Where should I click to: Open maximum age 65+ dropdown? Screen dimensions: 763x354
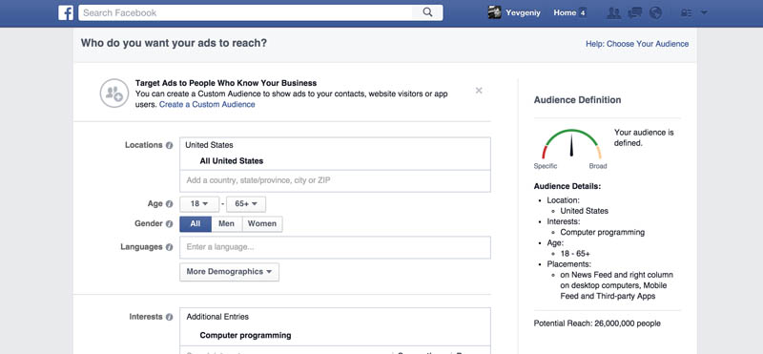click(x=246, y=204)
